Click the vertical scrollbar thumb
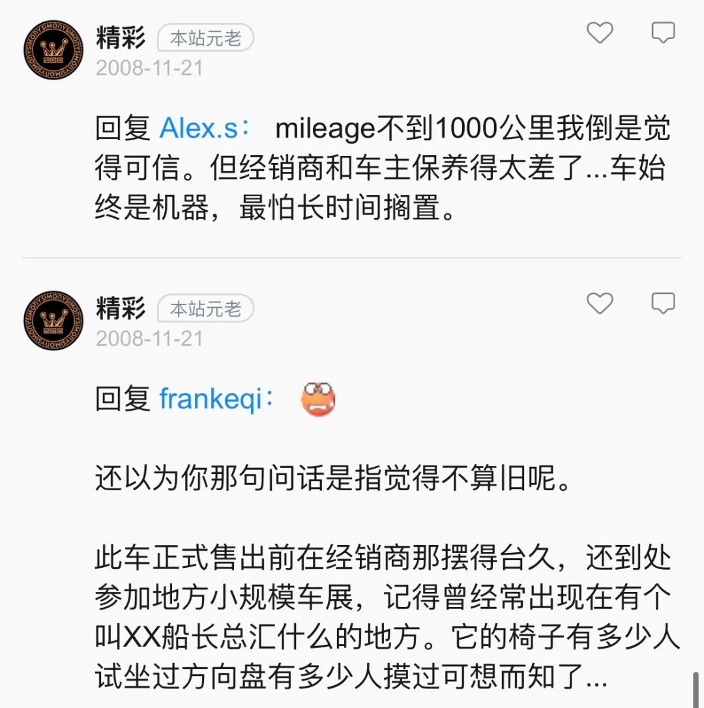This screenshot has height=708, width=704. click(696, 690)
